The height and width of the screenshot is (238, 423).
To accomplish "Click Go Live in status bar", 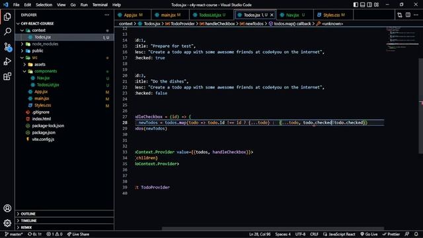I will pyautogui.click(x=369, y=234).
